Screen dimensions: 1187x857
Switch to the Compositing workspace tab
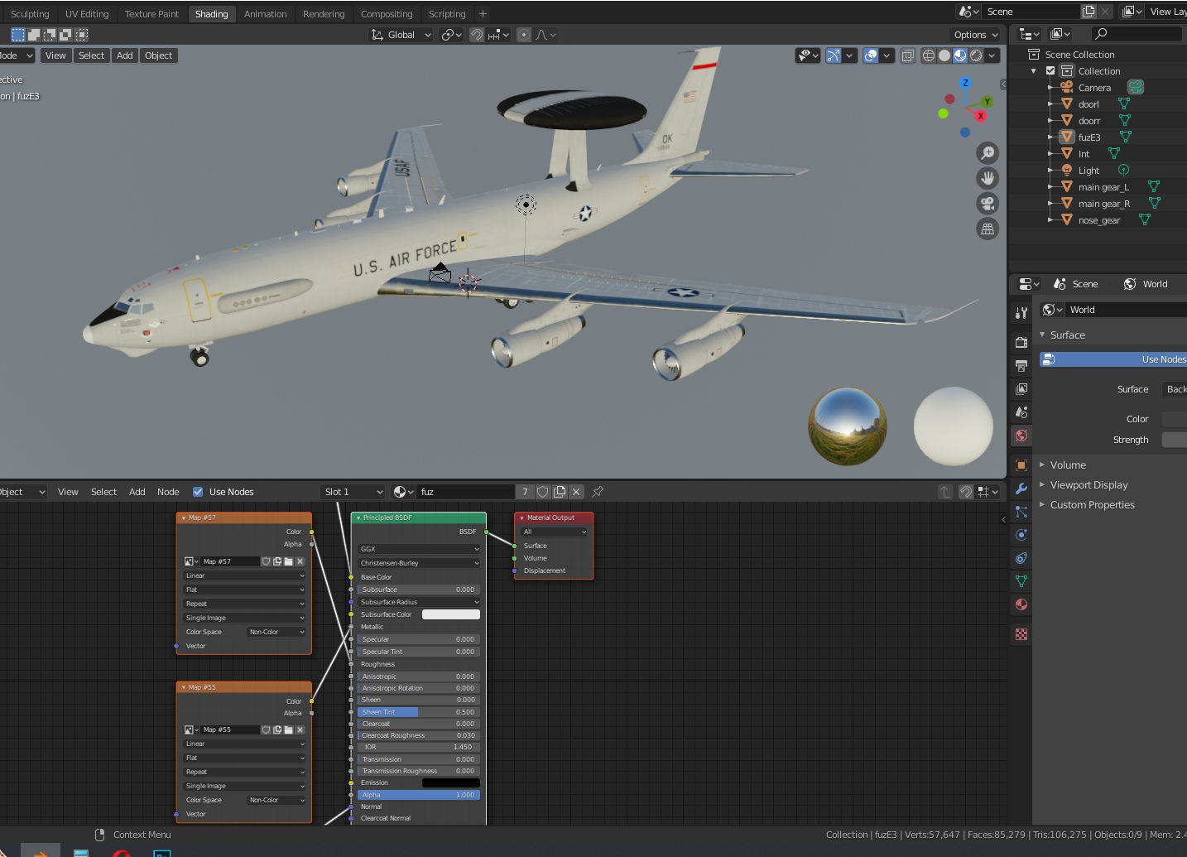tap(387, 14)
